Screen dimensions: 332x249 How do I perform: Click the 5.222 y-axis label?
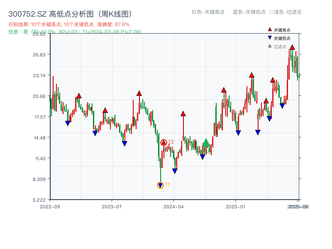39,200
